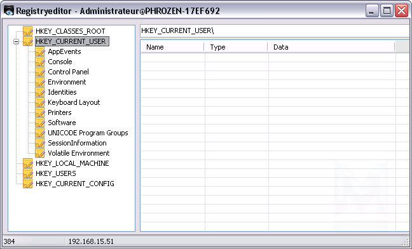Click the 384 status bar value

[x=9, y=241]
